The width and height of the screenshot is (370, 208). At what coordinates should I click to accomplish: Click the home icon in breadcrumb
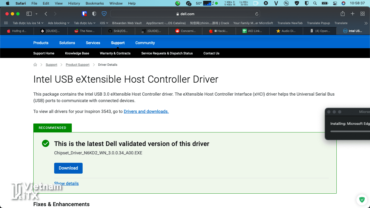[x=35, y=65]
